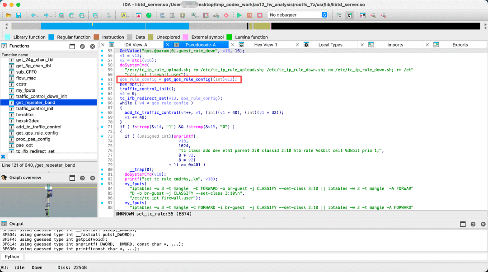
Task: Click the Column Header Function name
Action: pyautogui.click(x=48, y=55)
